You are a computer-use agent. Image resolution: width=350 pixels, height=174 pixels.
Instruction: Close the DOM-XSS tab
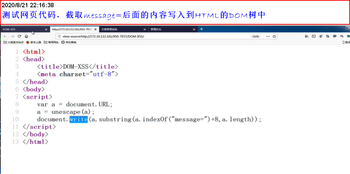tap(46, 29)
